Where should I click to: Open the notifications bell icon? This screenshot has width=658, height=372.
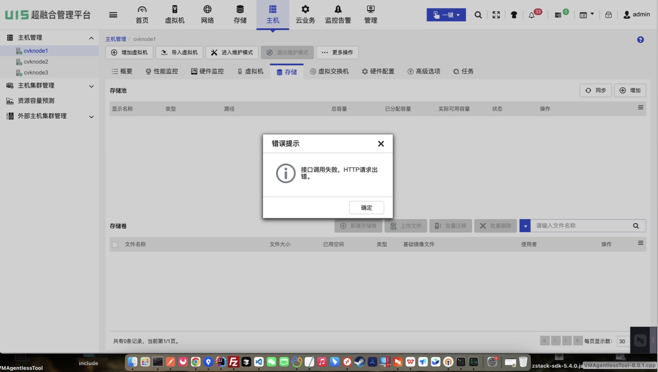point(532,15)
